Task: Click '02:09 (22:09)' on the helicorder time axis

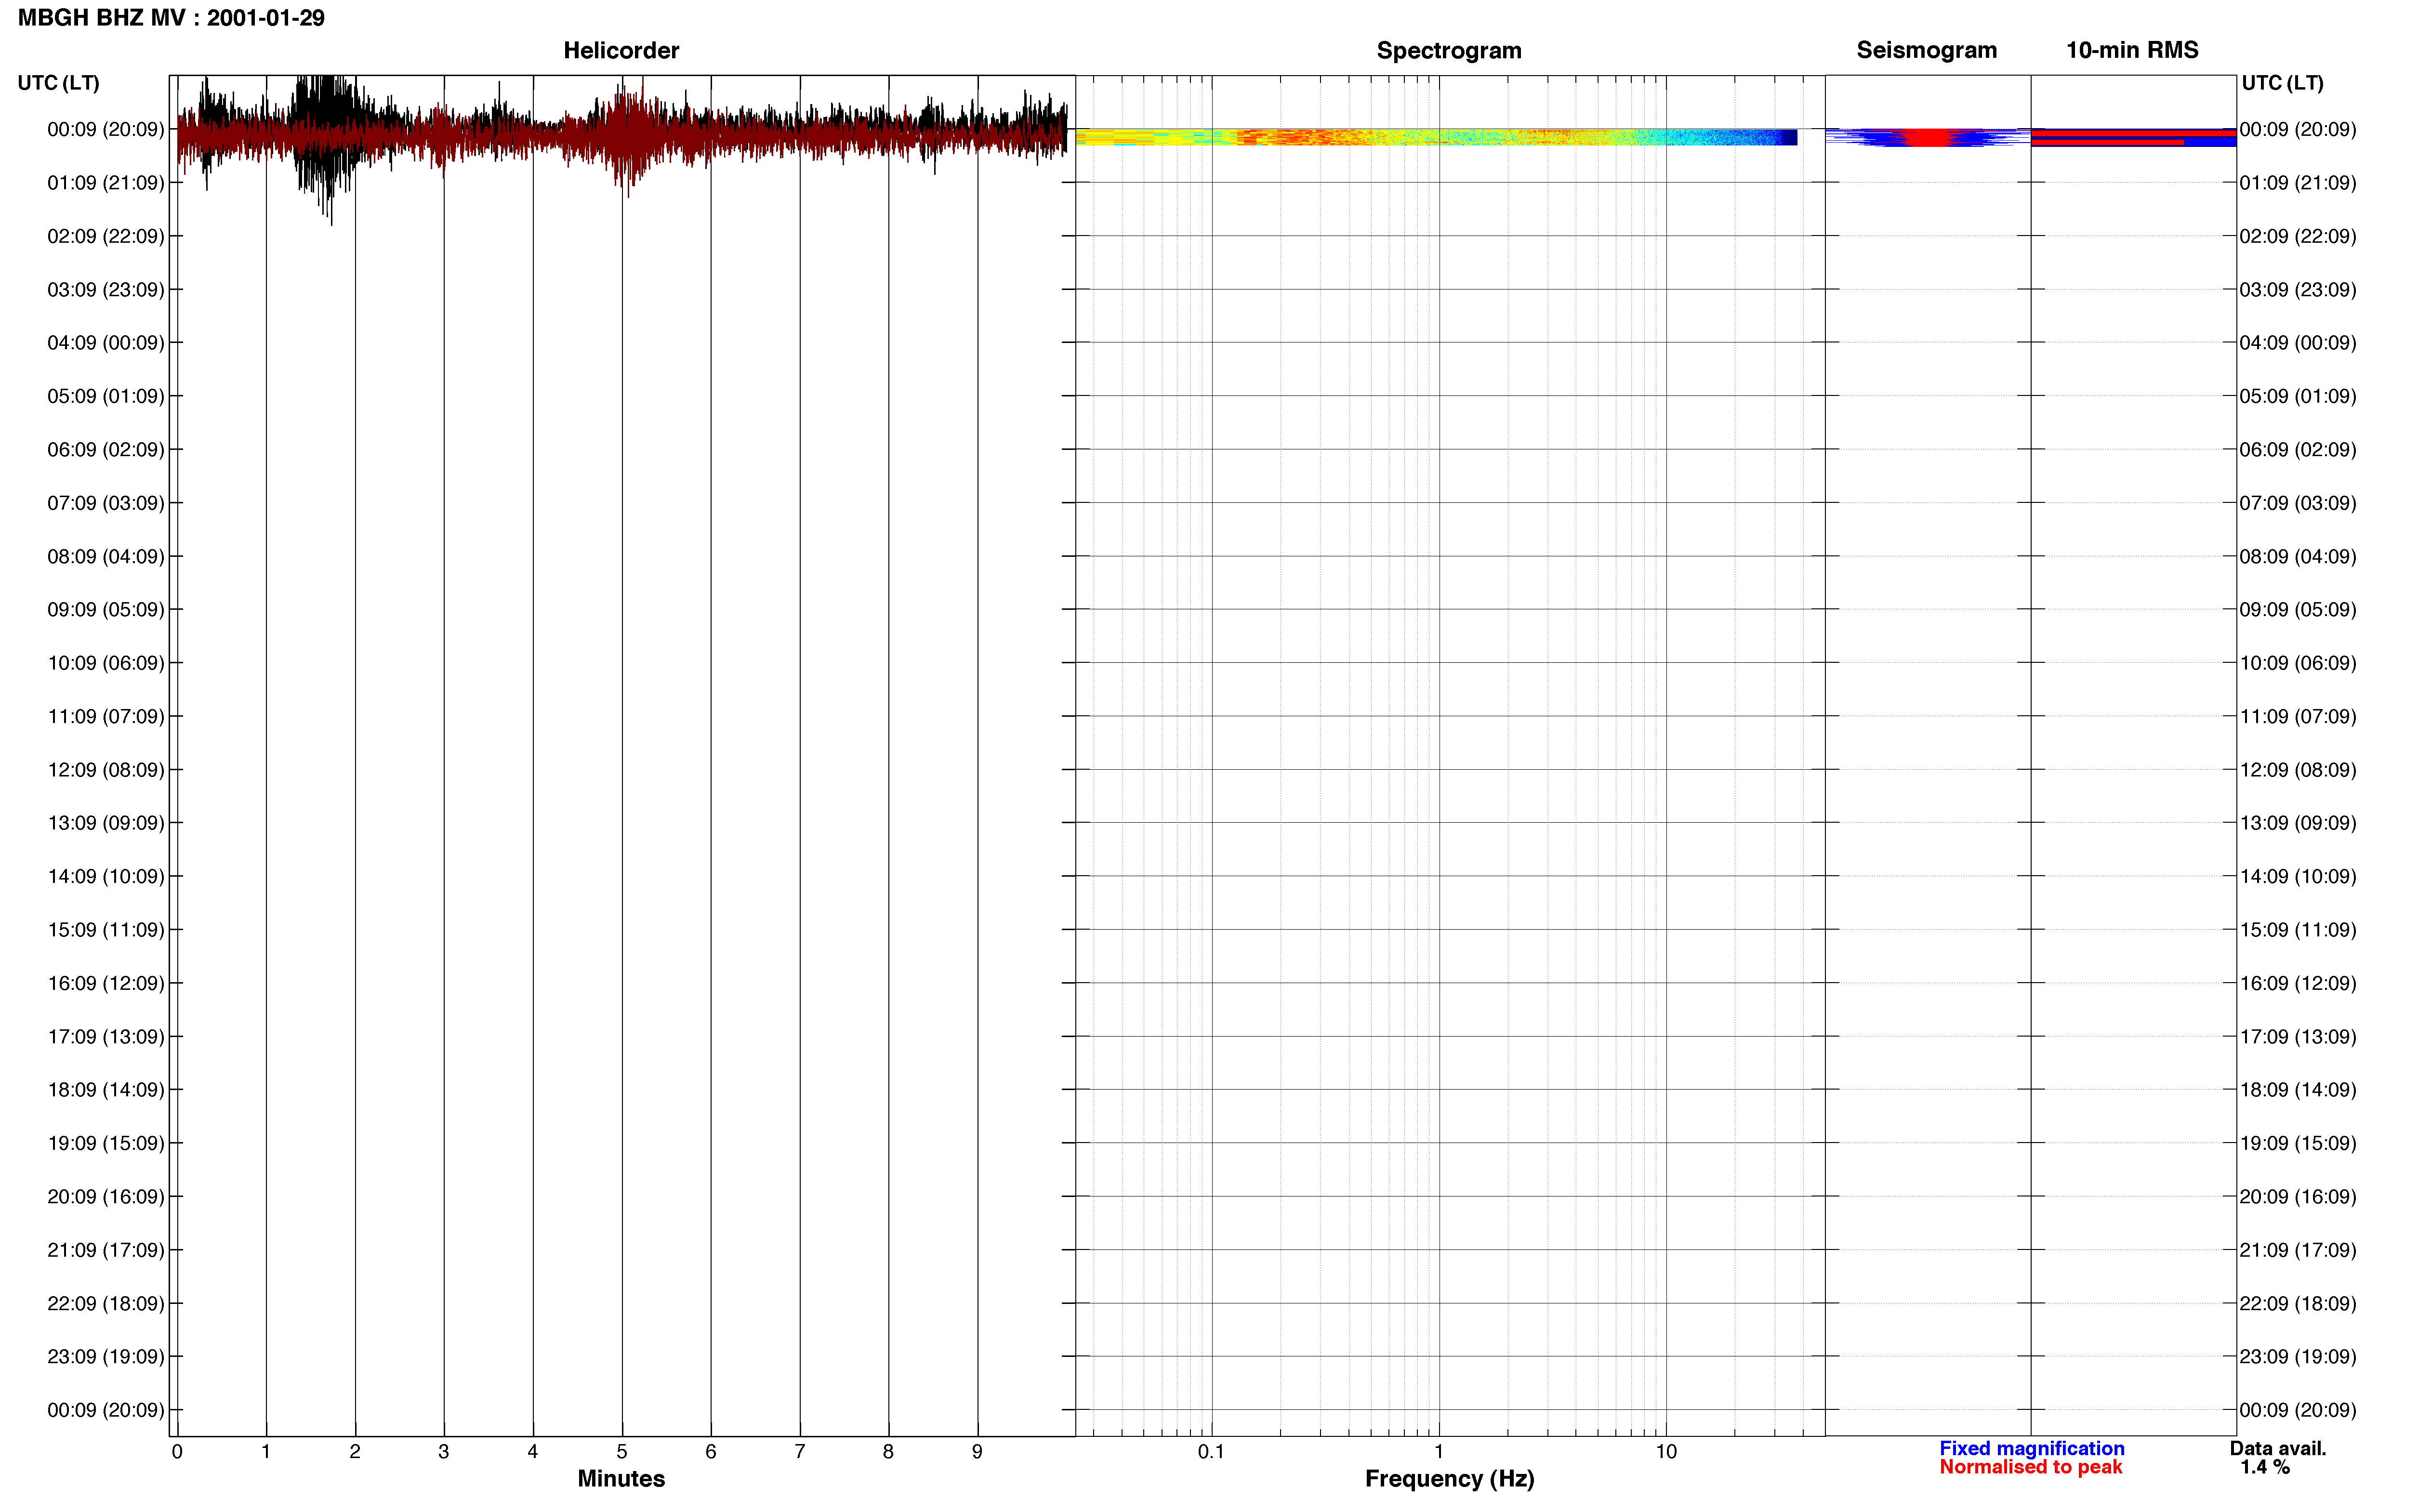Action: click(x=105, y=236)
